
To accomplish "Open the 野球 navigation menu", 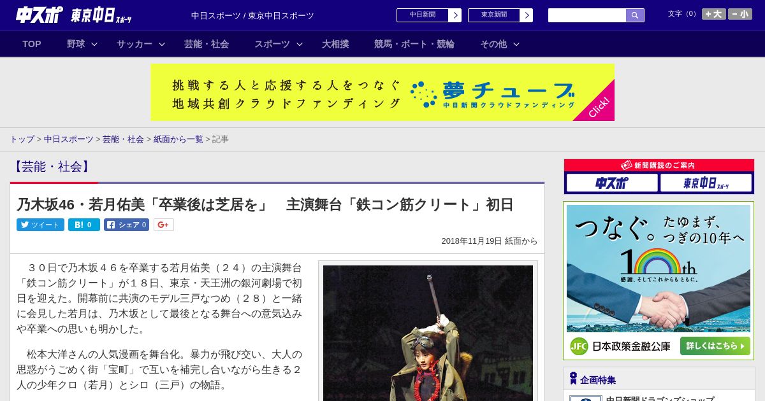I will click(76, 44).
